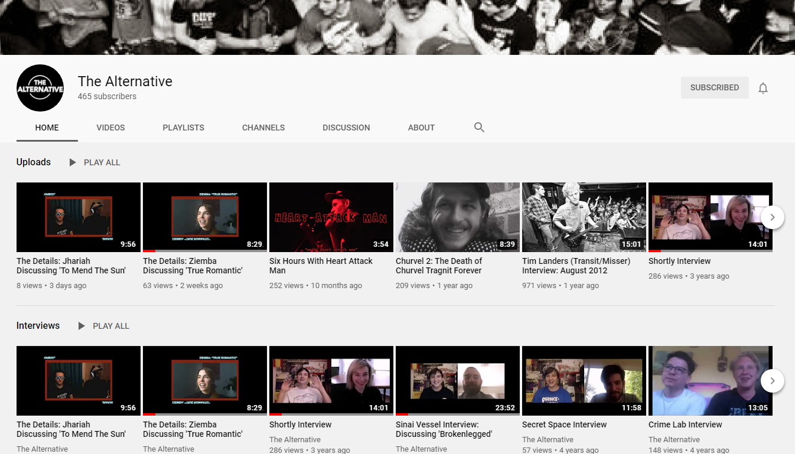Open the Interviews section heading

(x=38, y=325)
